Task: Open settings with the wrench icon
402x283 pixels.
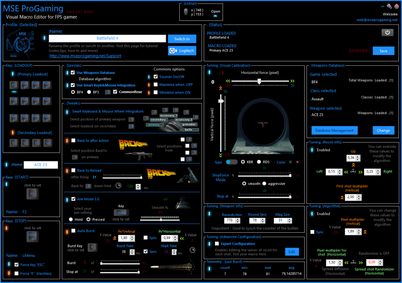Action: coord(389,6)
